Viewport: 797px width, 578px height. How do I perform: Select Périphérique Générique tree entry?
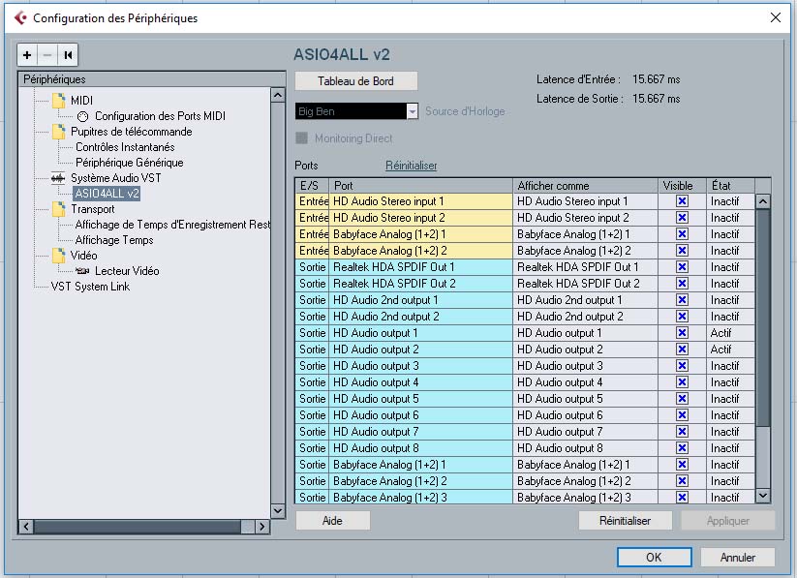tap(130, 163)
